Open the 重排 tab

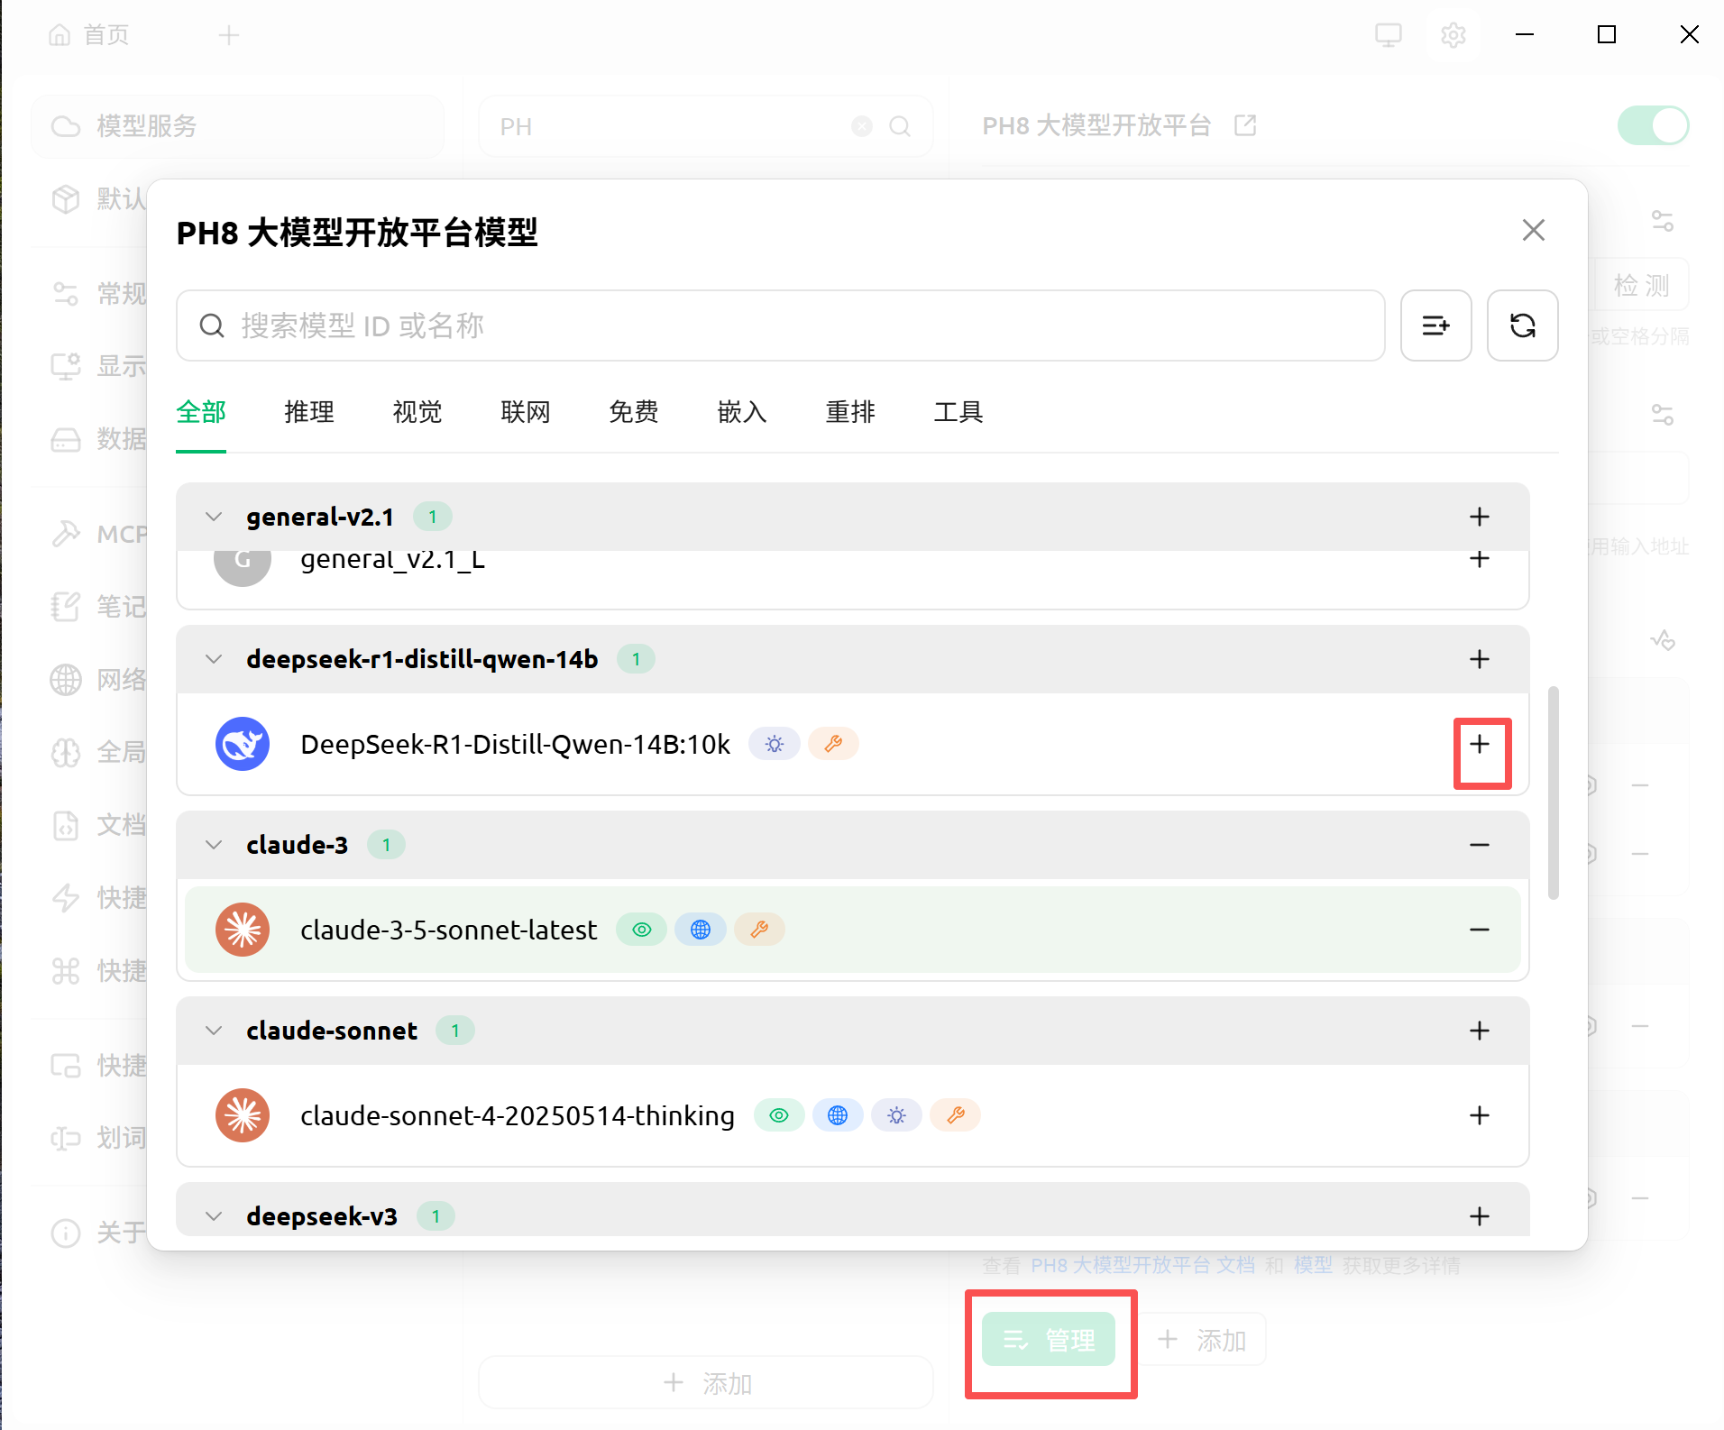[x=850, y=412]
